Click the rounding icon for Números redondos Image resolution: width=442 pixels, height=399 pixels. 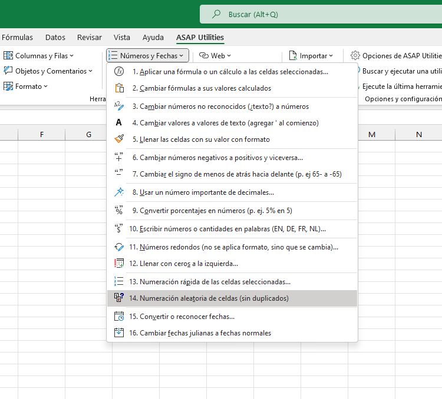click(119, 247)
